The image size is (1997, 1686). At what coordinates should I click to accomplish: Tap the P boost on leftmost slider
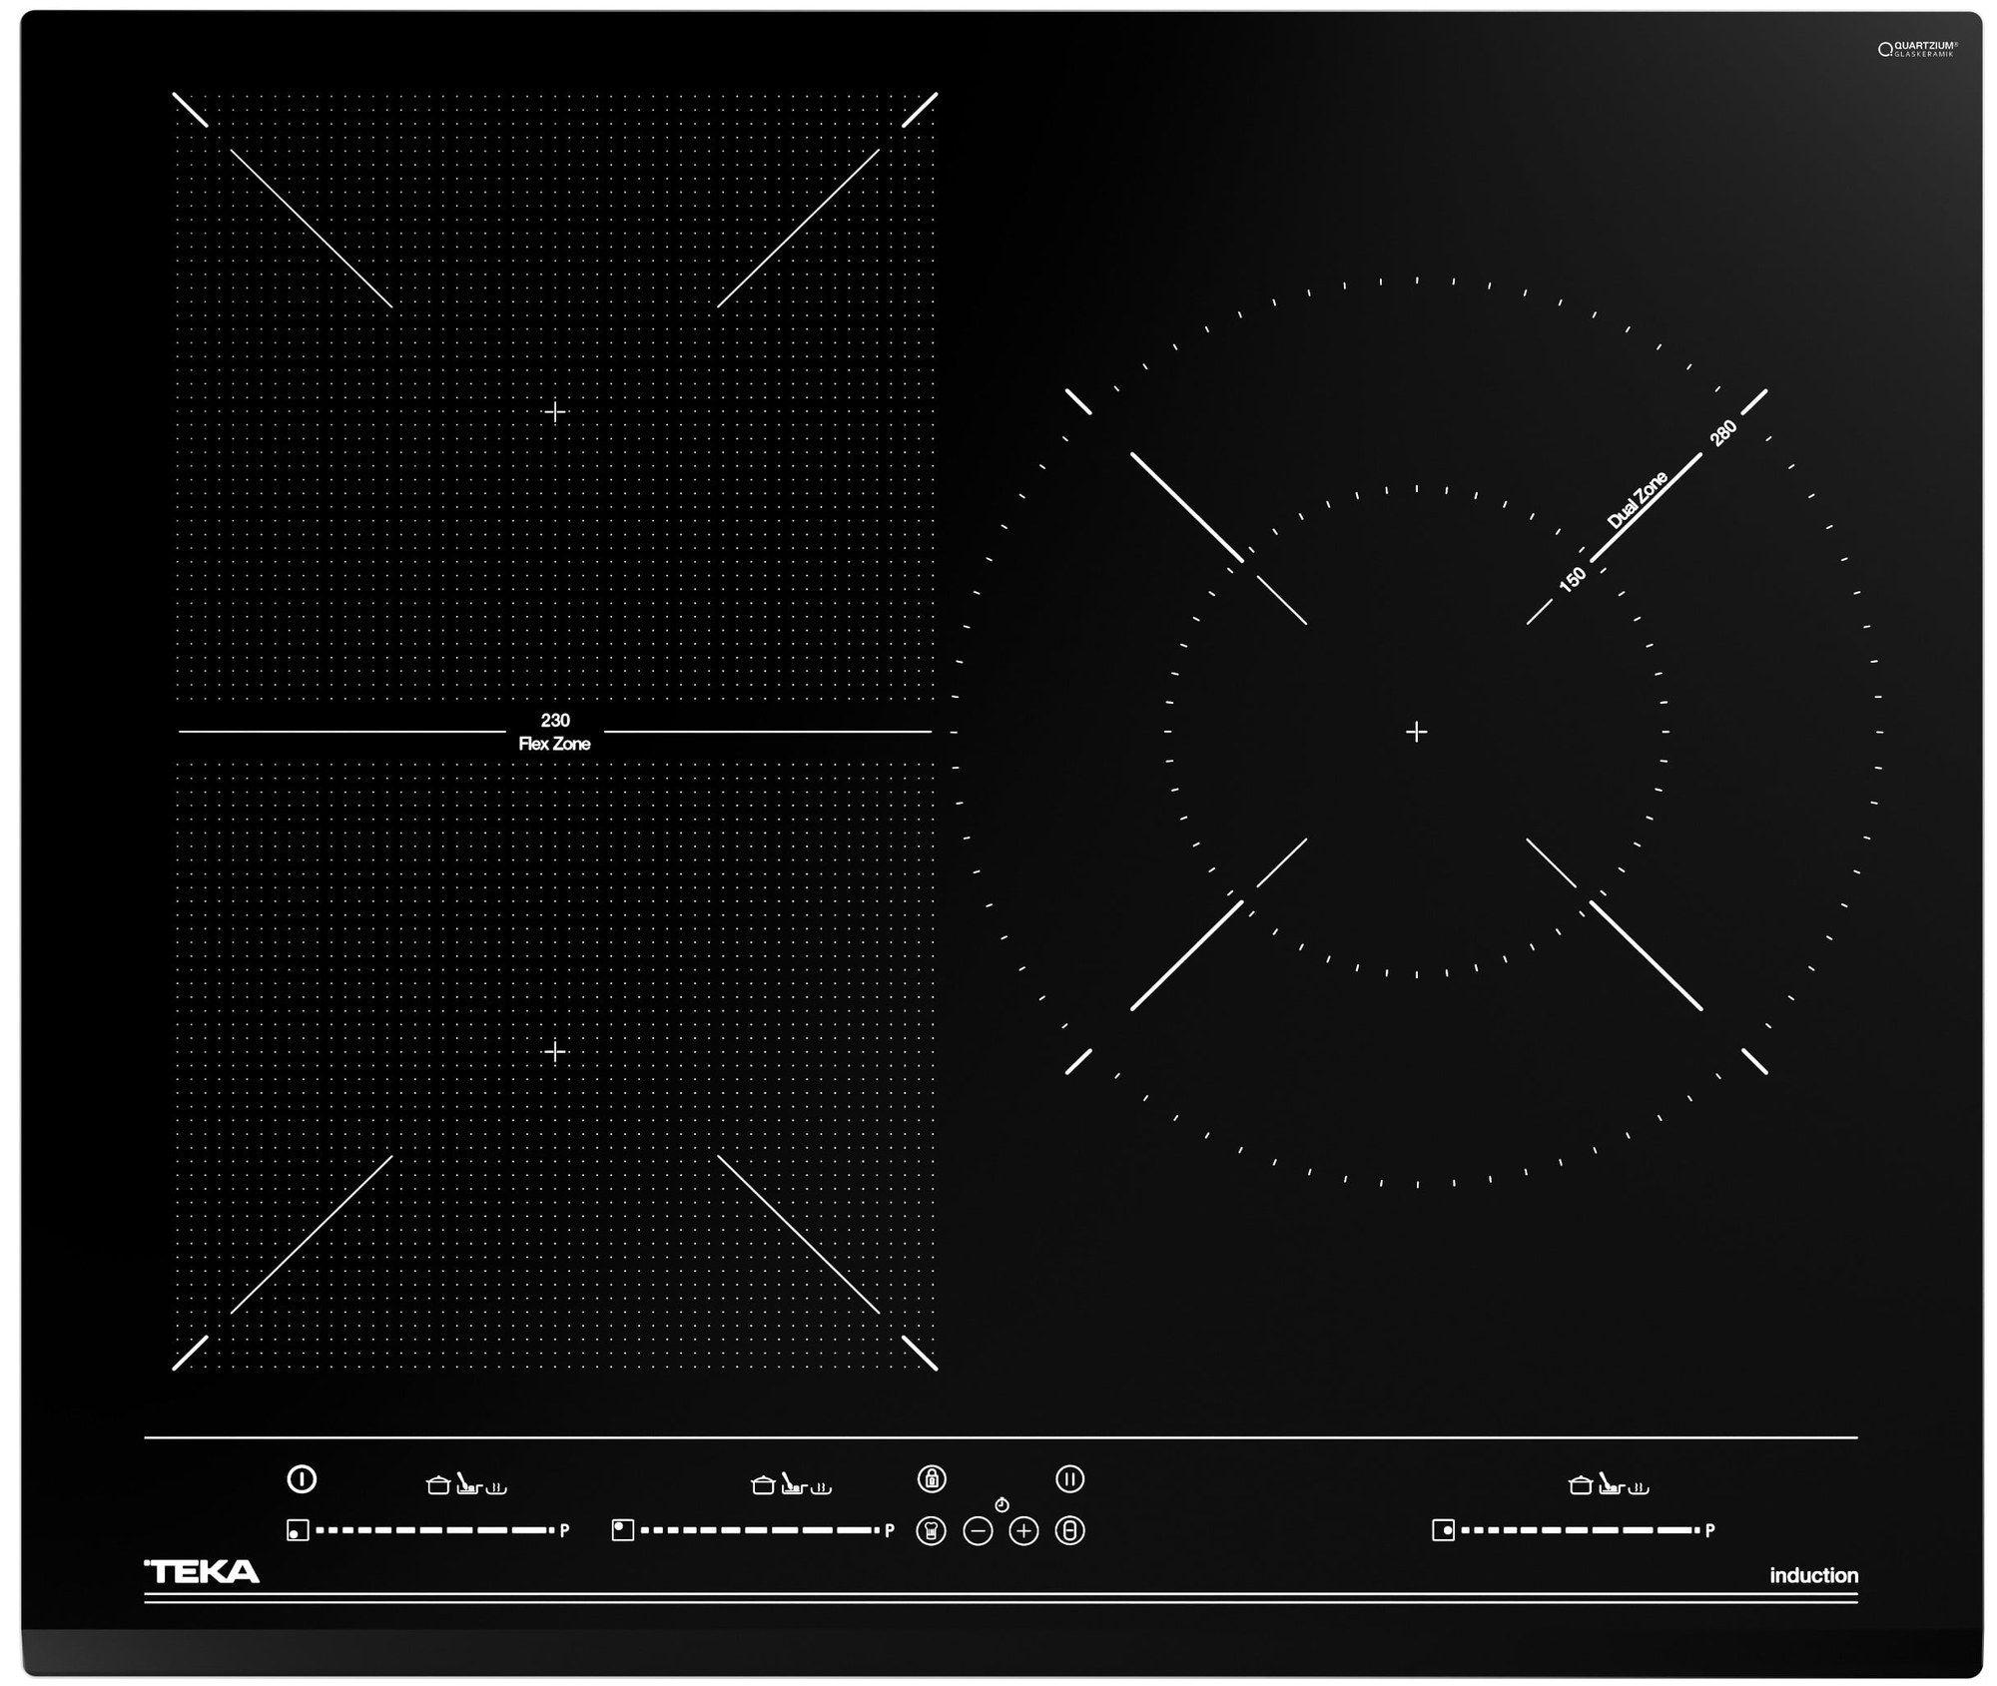564,1530
